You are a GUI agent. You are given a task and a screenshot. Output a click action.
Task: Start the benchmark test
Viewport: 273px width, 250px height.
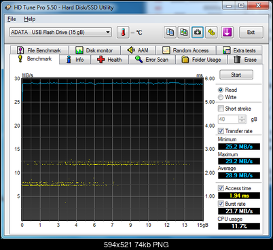236,75
